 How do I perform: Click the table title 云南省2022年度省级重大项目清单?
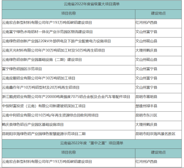pos(92,4)
